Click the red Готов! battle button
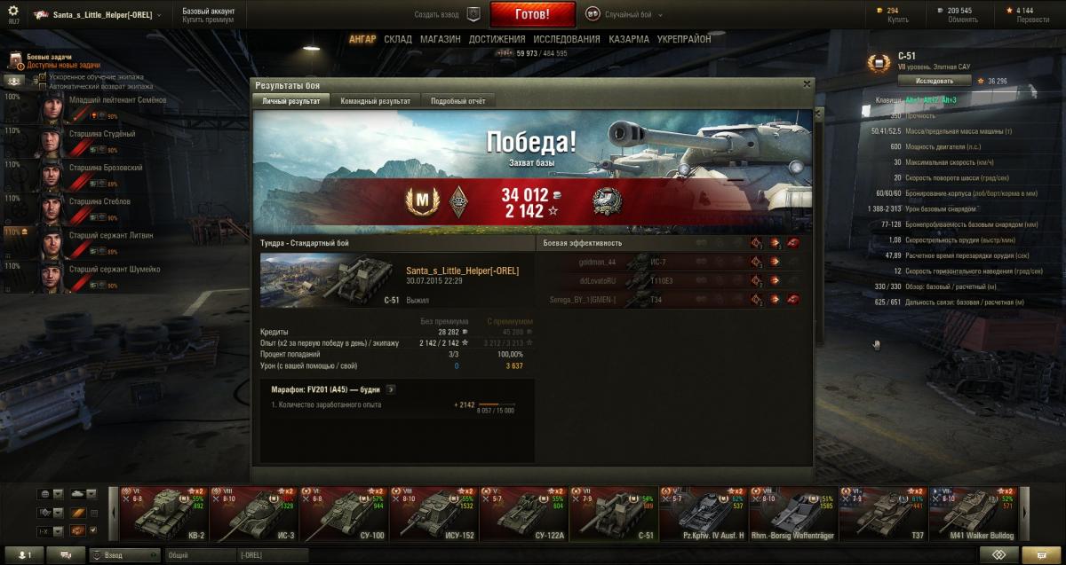 tap(532, 15)
